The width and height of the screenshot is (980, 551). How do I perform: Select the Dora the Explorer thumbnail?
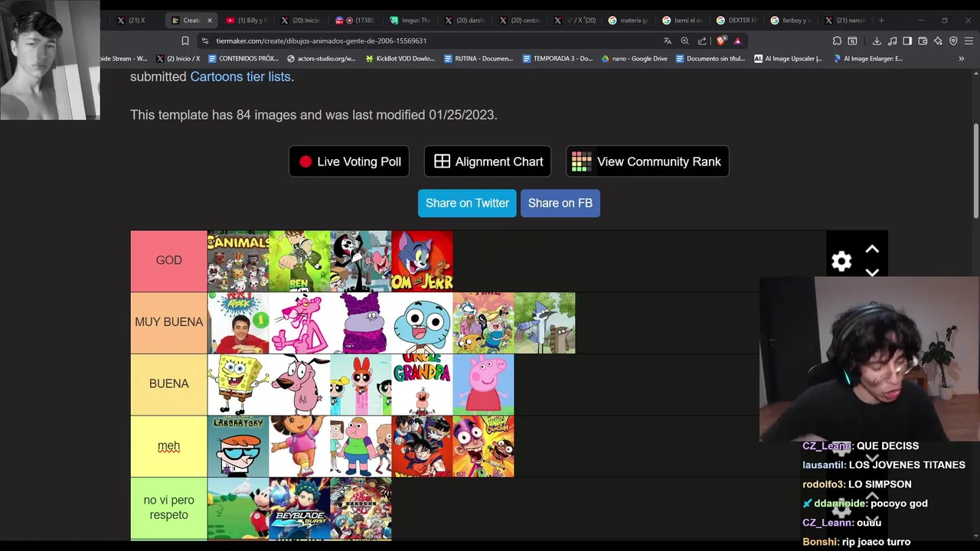pyautogui.click(x=299, y=446)
